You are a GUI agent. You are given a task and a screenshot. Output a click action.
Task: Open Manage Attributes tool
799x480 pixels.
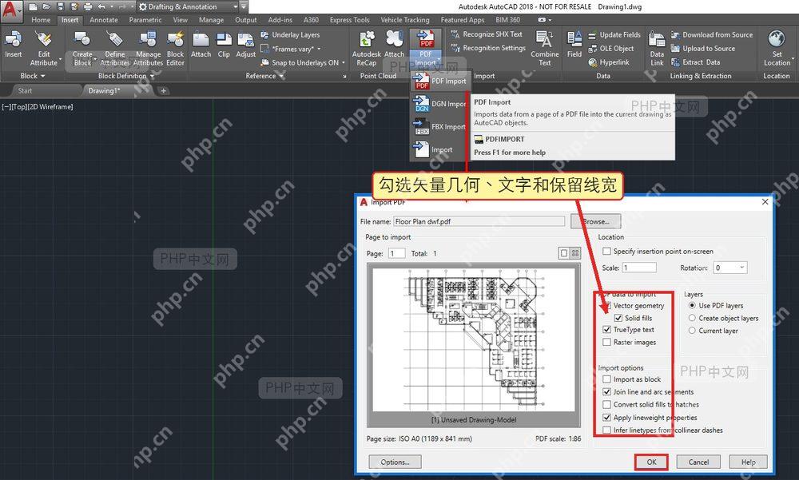[x=149, y=49]
